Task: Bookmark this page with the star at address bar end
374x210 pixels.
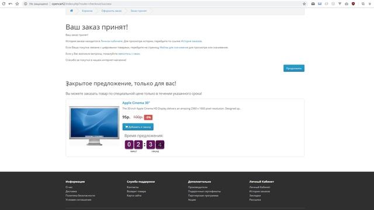Action: point(304,4)
